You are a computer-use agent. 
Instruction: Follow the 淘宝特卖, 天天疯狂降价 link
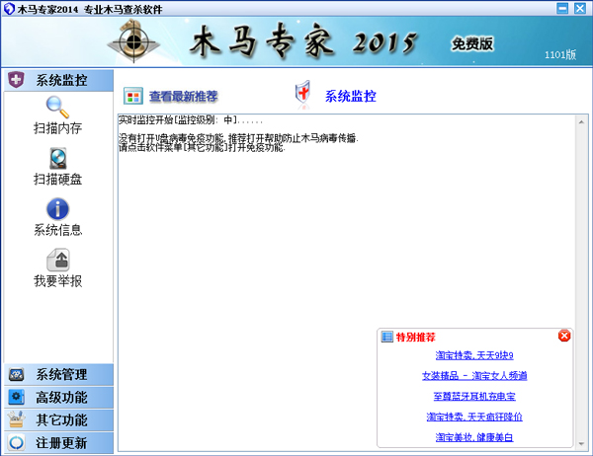(x=474, y=417)
